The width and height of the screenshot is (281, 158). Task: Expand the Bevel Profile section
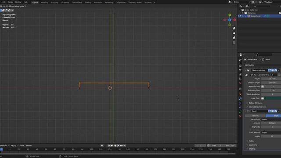click(251, 141)
